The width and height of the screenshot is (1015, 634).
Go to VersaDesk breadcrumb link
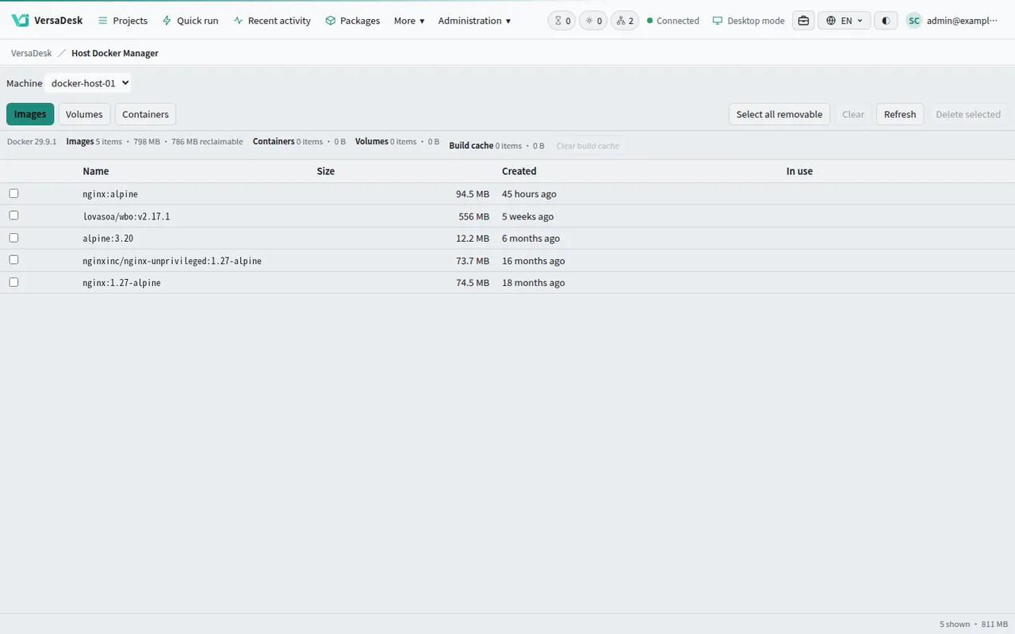(x=32, y=53)
